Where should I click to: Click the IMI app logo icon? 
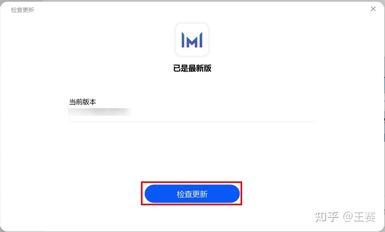click(192, 40)
